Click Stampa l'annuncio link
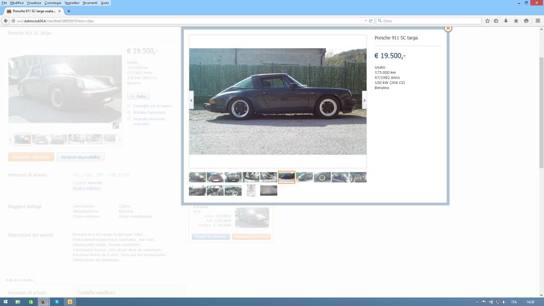Screen dimensions: 544x306 149,113
